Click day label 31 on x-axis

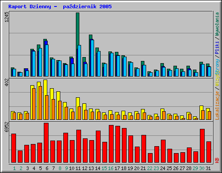click(208, 168)
